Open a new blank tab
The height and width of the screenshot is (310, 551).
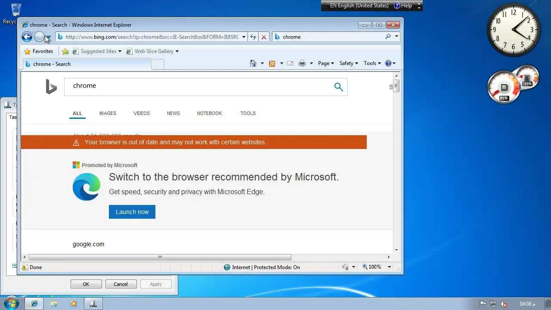point(158,65)
